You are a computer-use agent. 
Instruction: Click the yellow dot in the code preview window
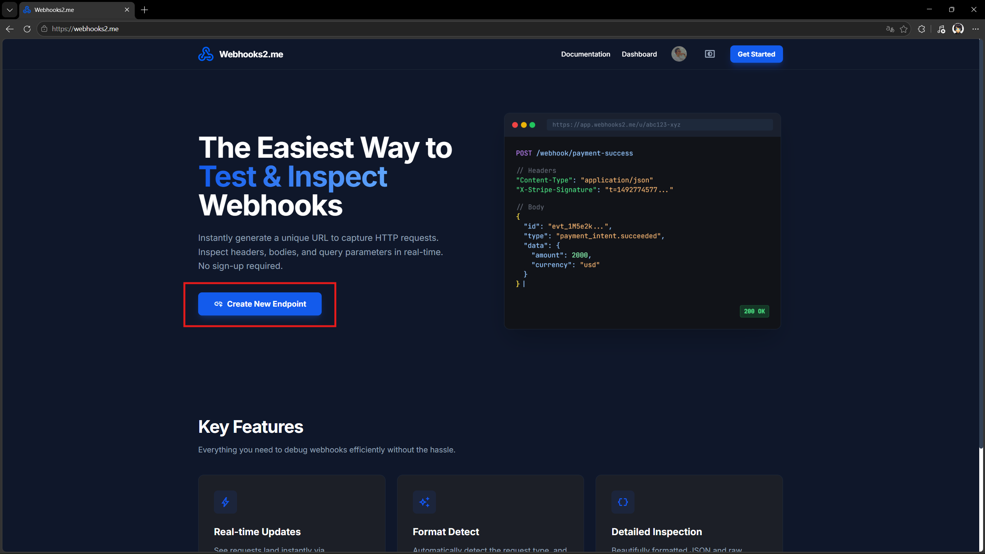coord(524,125)
